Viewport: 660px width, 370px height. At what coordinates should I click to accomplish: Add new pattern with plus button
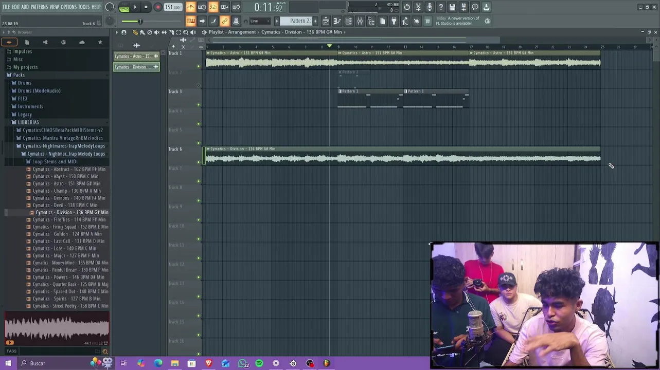315,21
